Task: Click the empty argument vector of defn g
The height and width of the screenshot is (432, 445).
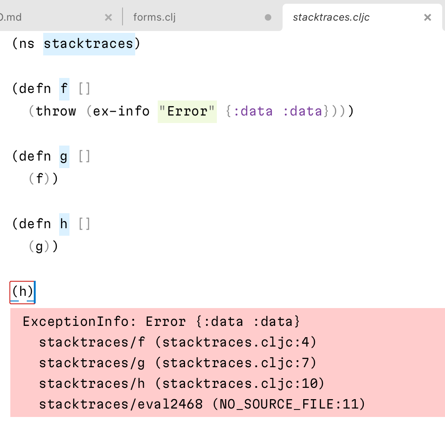Action: pyautogui.click(x=84, y=156)
